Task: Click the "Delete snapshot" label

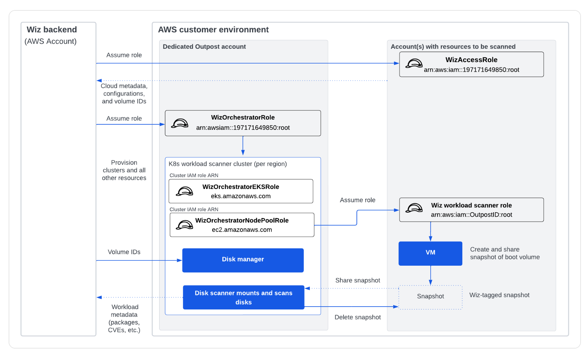Action: click(x=358, y=317)
